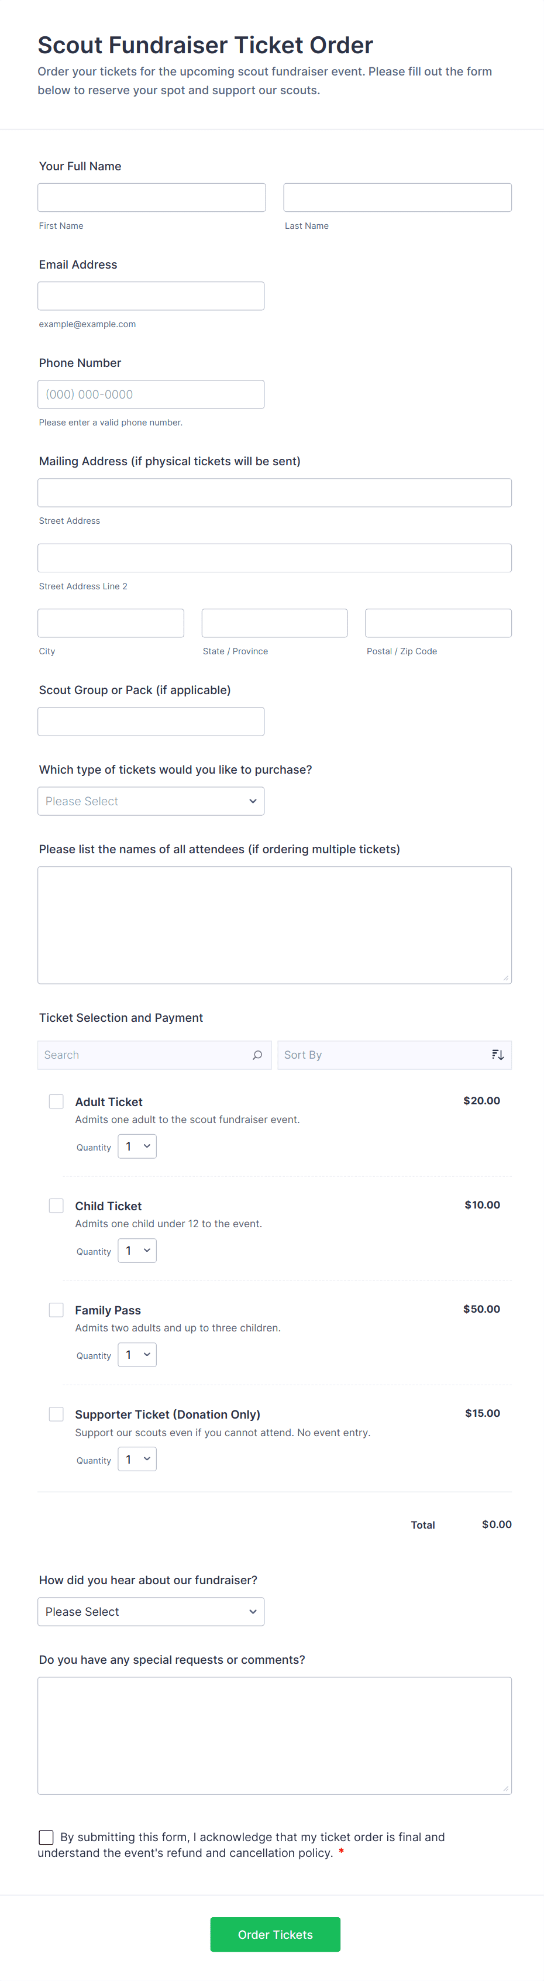Viewport: 544px width, 1981px height.
Task: Click the First Name input field
Action: (152, 198)
